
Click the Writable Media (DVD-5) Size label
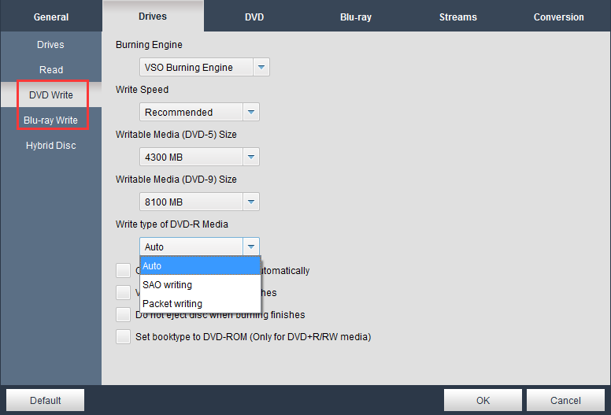pos(176,135)
